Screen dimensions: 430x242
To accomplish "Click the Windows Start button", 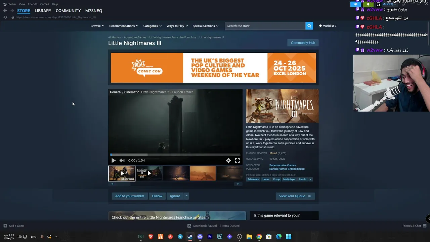I will [x=289, y=237].
